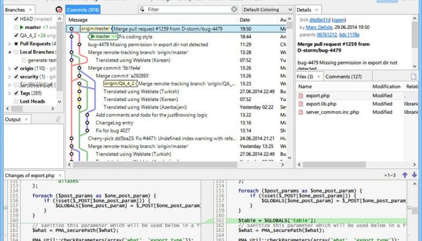422x241 pixels.
Task: Open parent commit 6dc1178e link
Action: click(x=349, y=35)
